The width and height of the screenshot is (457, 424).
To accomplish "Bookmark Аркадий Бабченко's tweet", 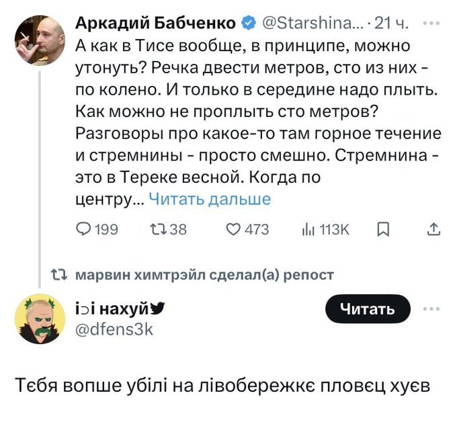I will [382, 230].
